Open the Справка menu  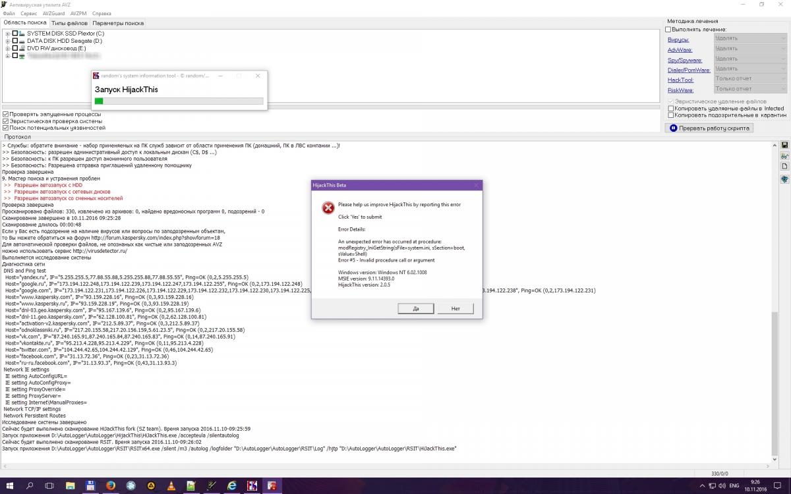[102, 13]
